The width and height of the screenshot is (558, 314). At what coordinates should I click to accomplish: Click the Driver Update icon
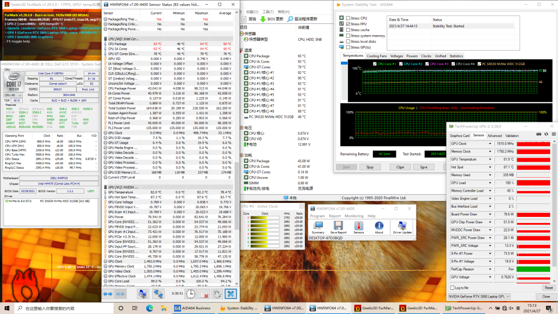[402, 226]
